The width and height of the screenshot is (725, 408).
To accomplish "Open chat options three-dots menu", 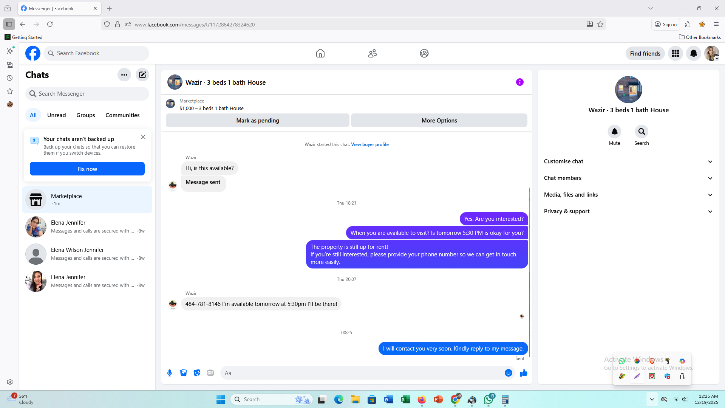I will tap(124, 75).
